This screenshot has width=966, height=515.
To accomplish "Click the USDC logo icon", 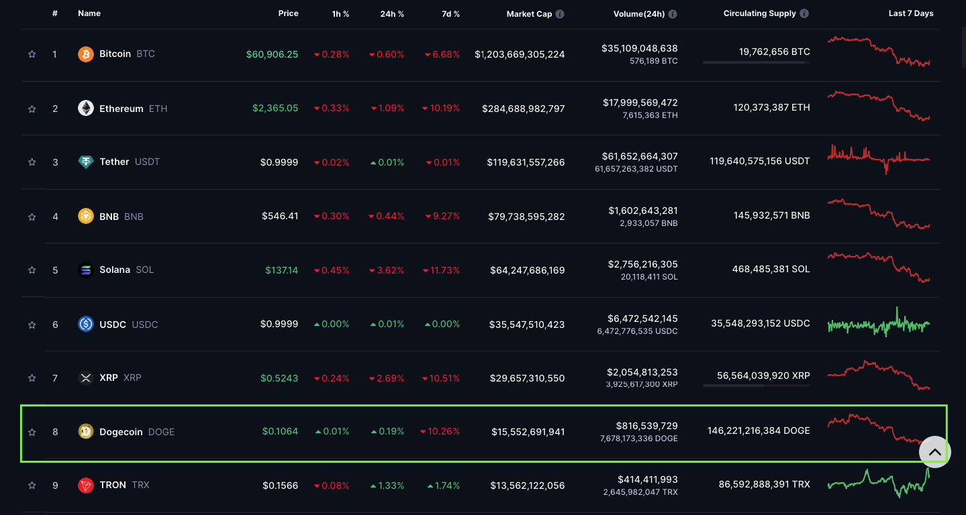I will click(x=86, y=324).
